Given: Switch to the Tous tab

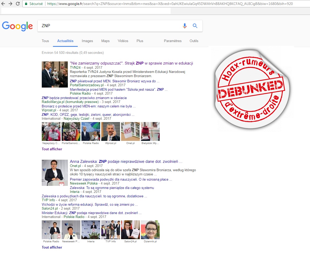Looking at the screenshot, I should point(45,41).
